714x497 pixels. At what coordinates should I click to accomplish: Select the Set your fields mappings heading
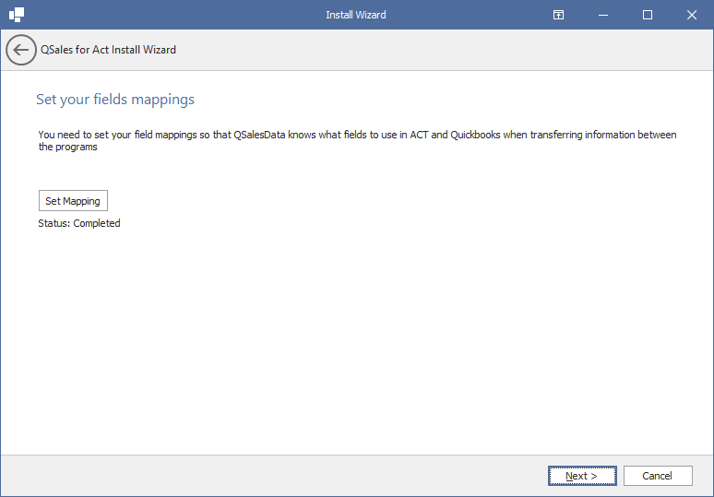[115, 100]
